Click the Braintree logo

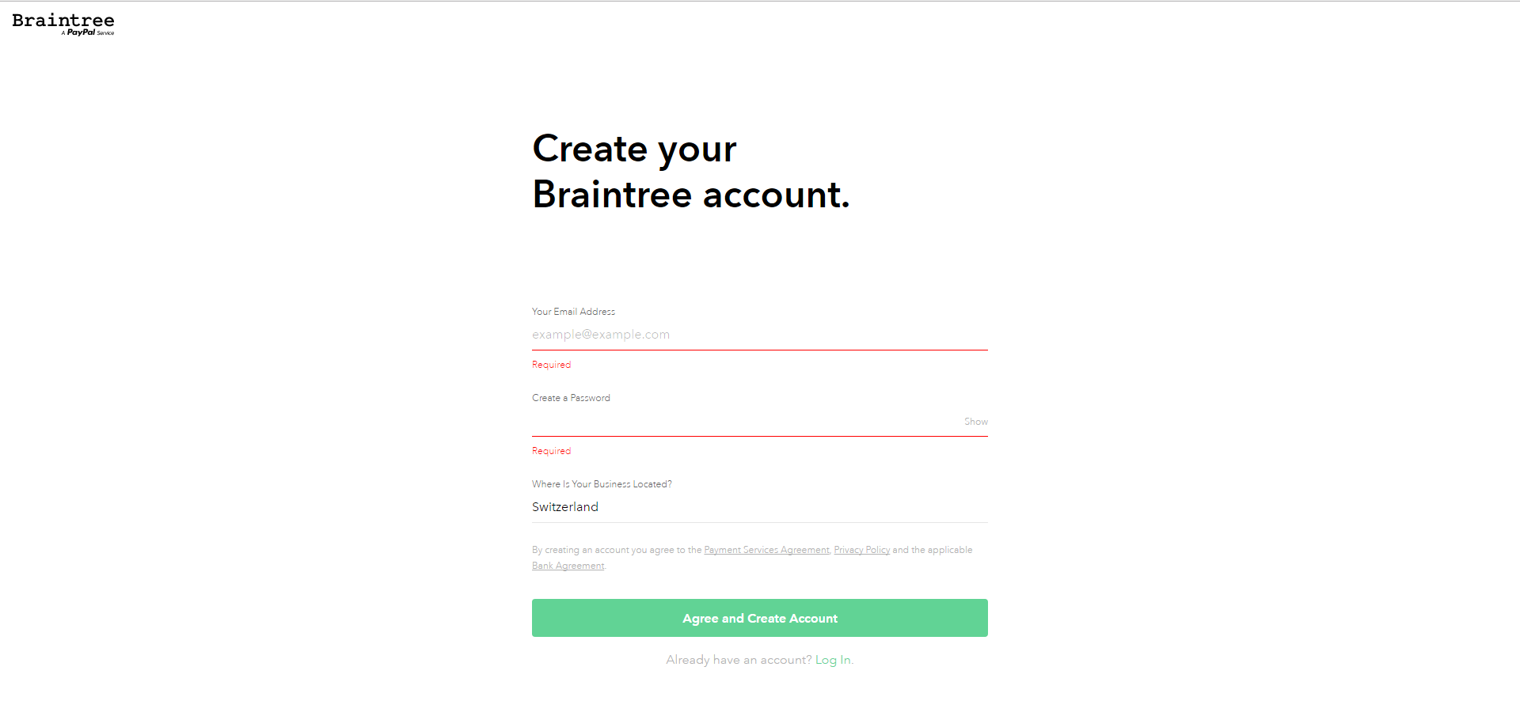point(63,19)
